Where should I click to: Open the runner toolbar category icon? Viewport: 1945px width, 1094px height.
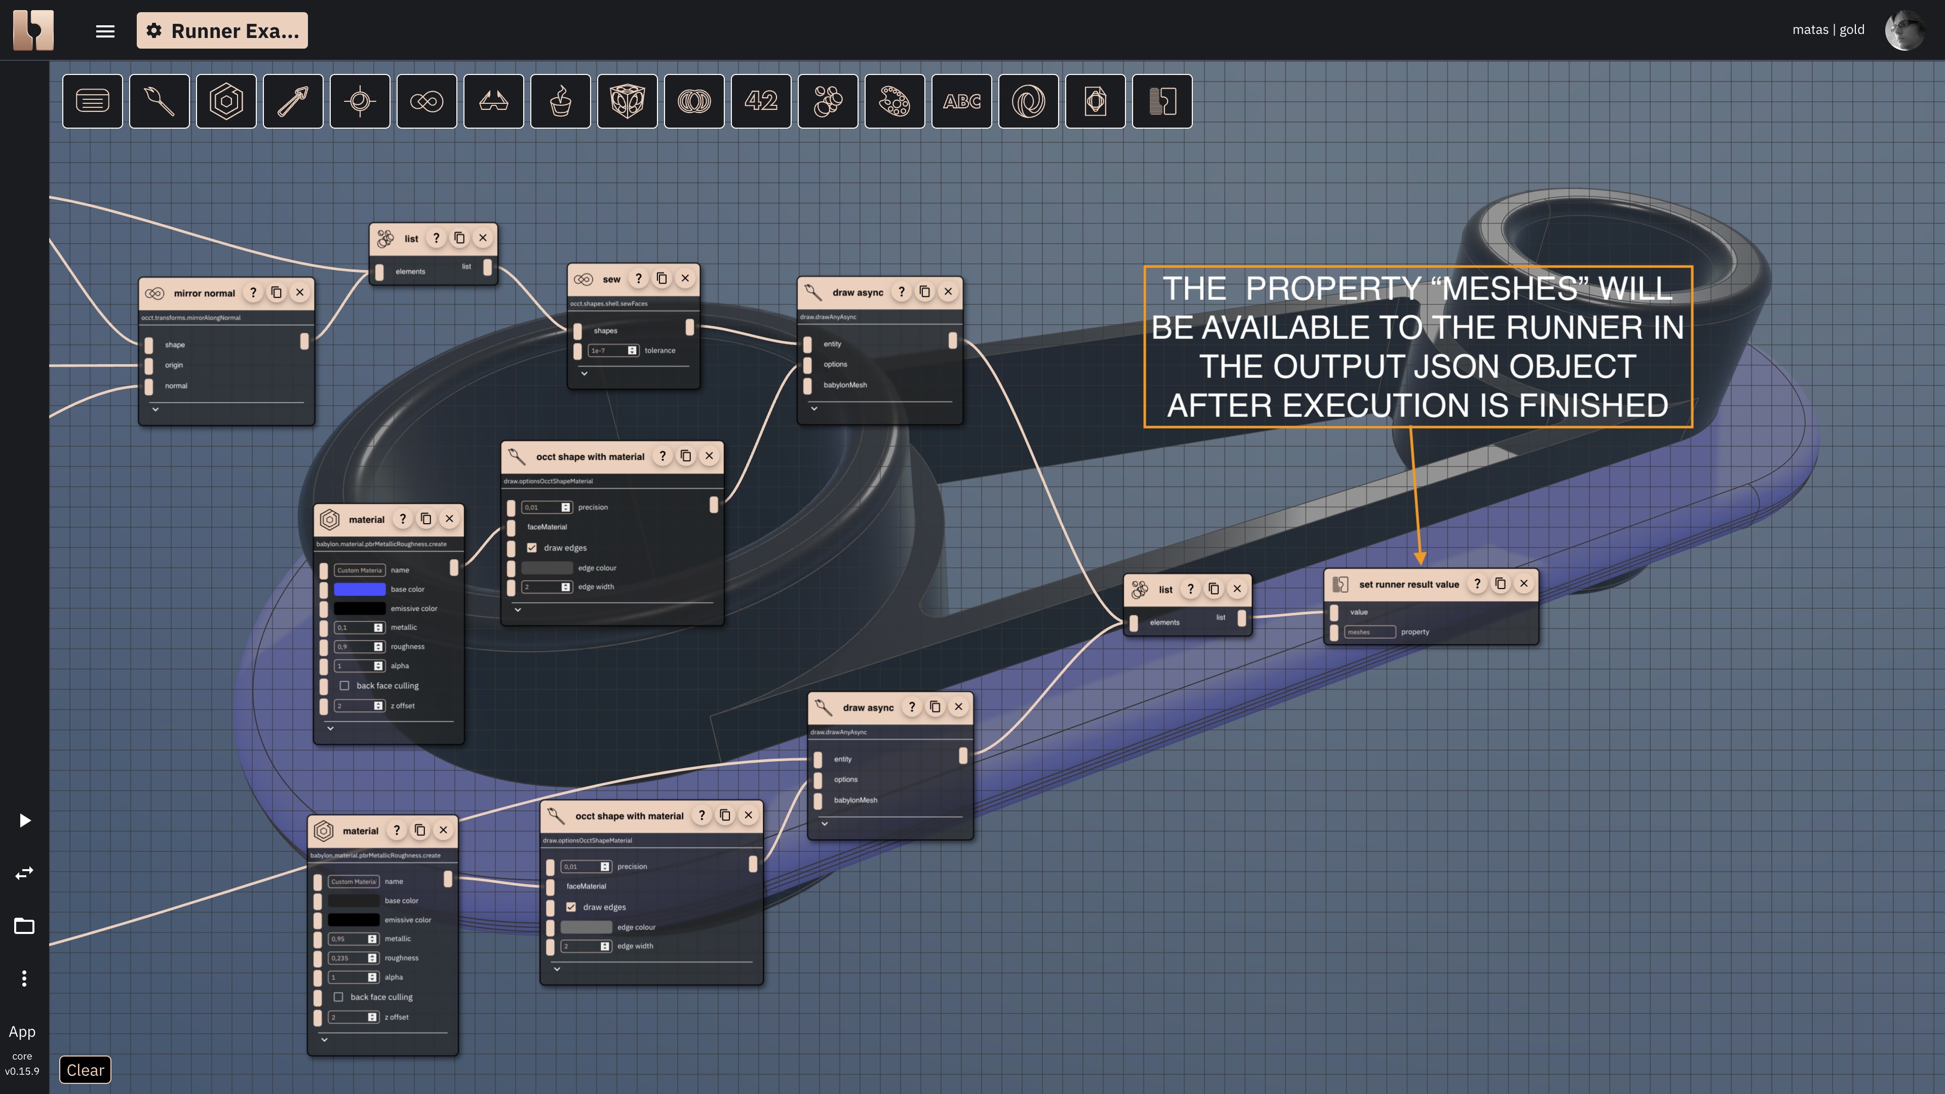coord(1163,101)
